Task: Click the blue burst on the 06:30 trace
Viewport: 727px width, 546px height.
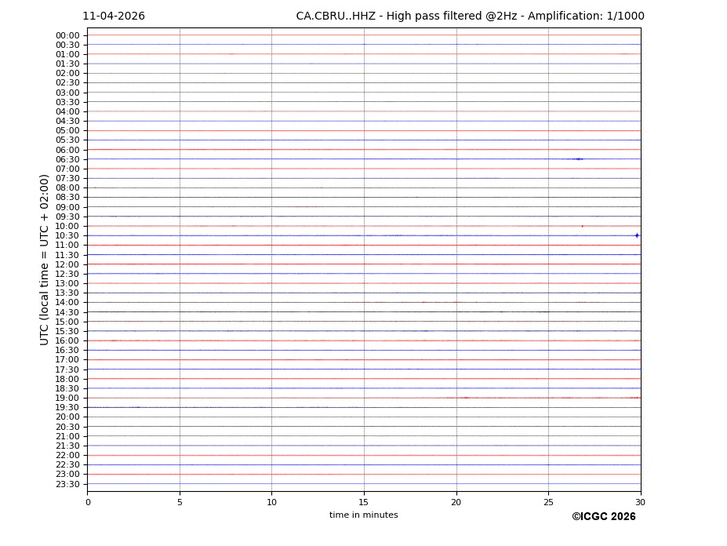Action: coord(577,159)
